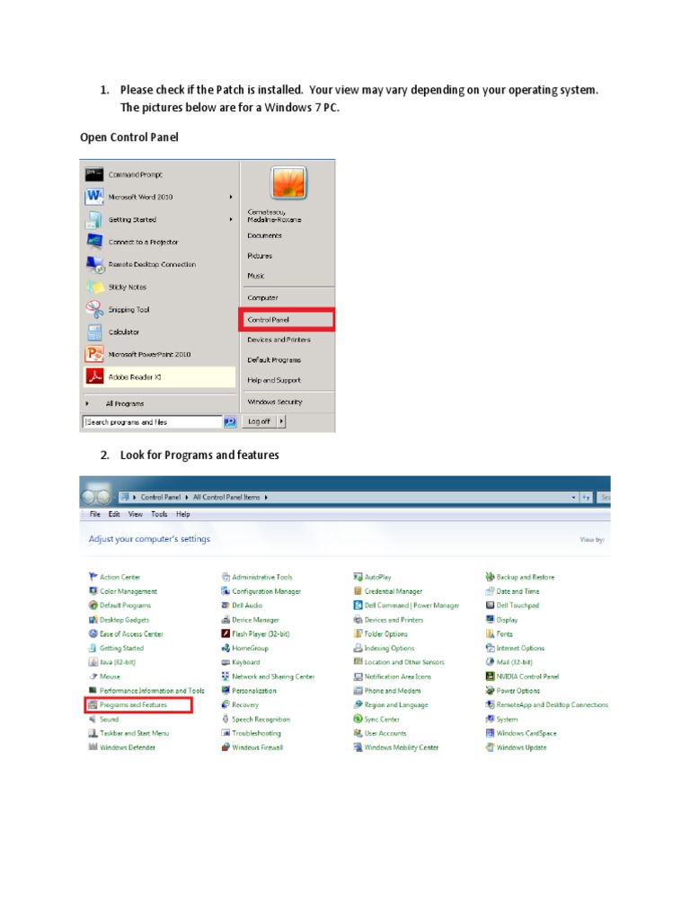690x920 pixels.
Task: Open the Troubleshooting link
Action: (x=256, y=733)
